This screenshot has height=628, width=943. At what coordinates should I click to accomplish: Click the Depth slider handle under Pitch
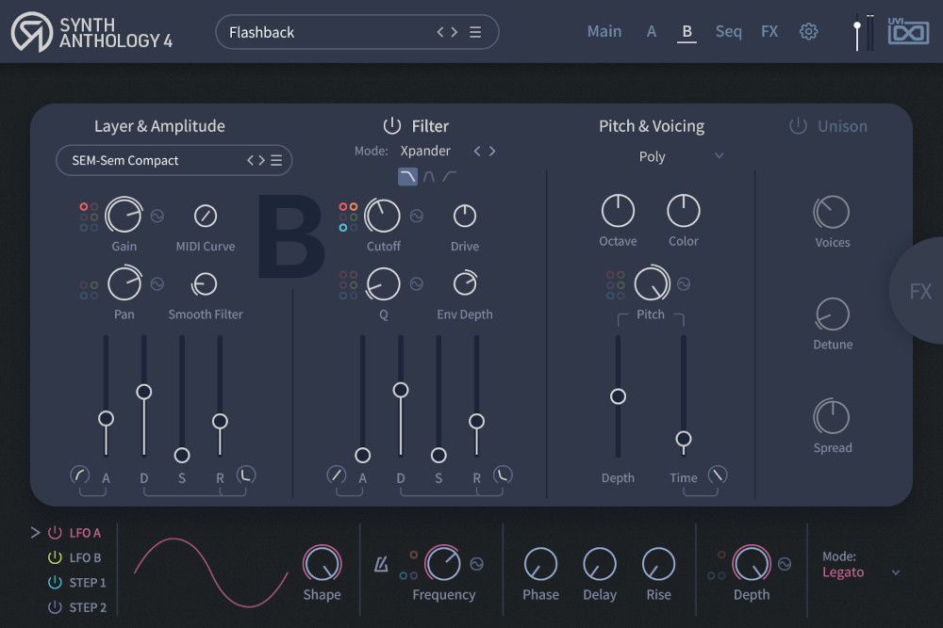coord(618,397)
